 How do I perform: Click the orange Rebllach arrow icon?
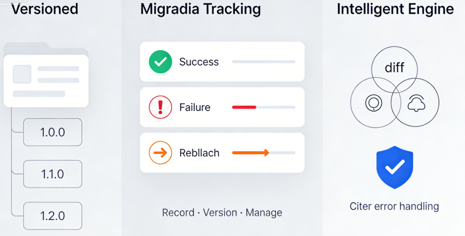pyautogui.click(x=160, y=153)
